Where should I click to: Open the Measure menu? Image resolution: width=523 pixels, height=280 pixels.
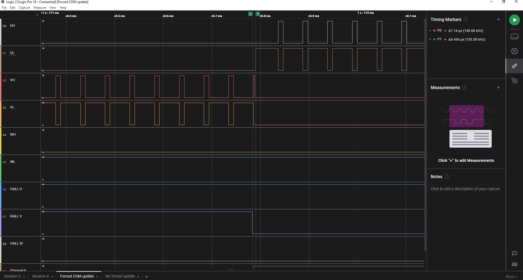39,8
